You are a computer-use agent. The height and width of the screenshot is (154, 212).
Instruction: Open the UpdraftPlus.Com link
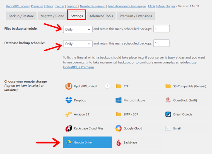pyautogui.click(x=17, y=6)
